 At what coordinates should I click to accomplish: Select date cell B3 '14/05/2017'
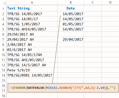click(x=71, y=19)
